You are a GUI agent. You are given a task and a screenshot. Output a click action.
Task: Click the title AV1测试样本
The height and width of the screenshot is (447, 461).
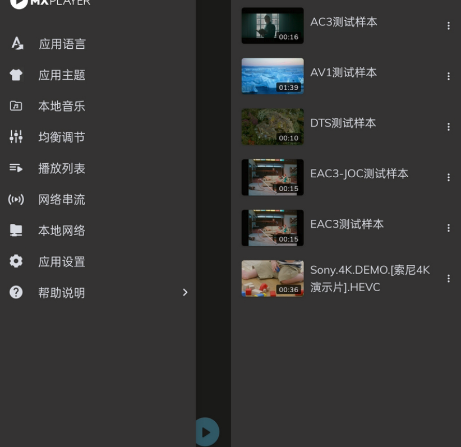pos(343,73)
